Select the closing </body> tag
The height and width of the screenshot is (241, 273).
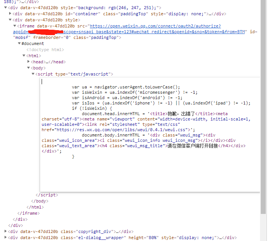point(40,201)
